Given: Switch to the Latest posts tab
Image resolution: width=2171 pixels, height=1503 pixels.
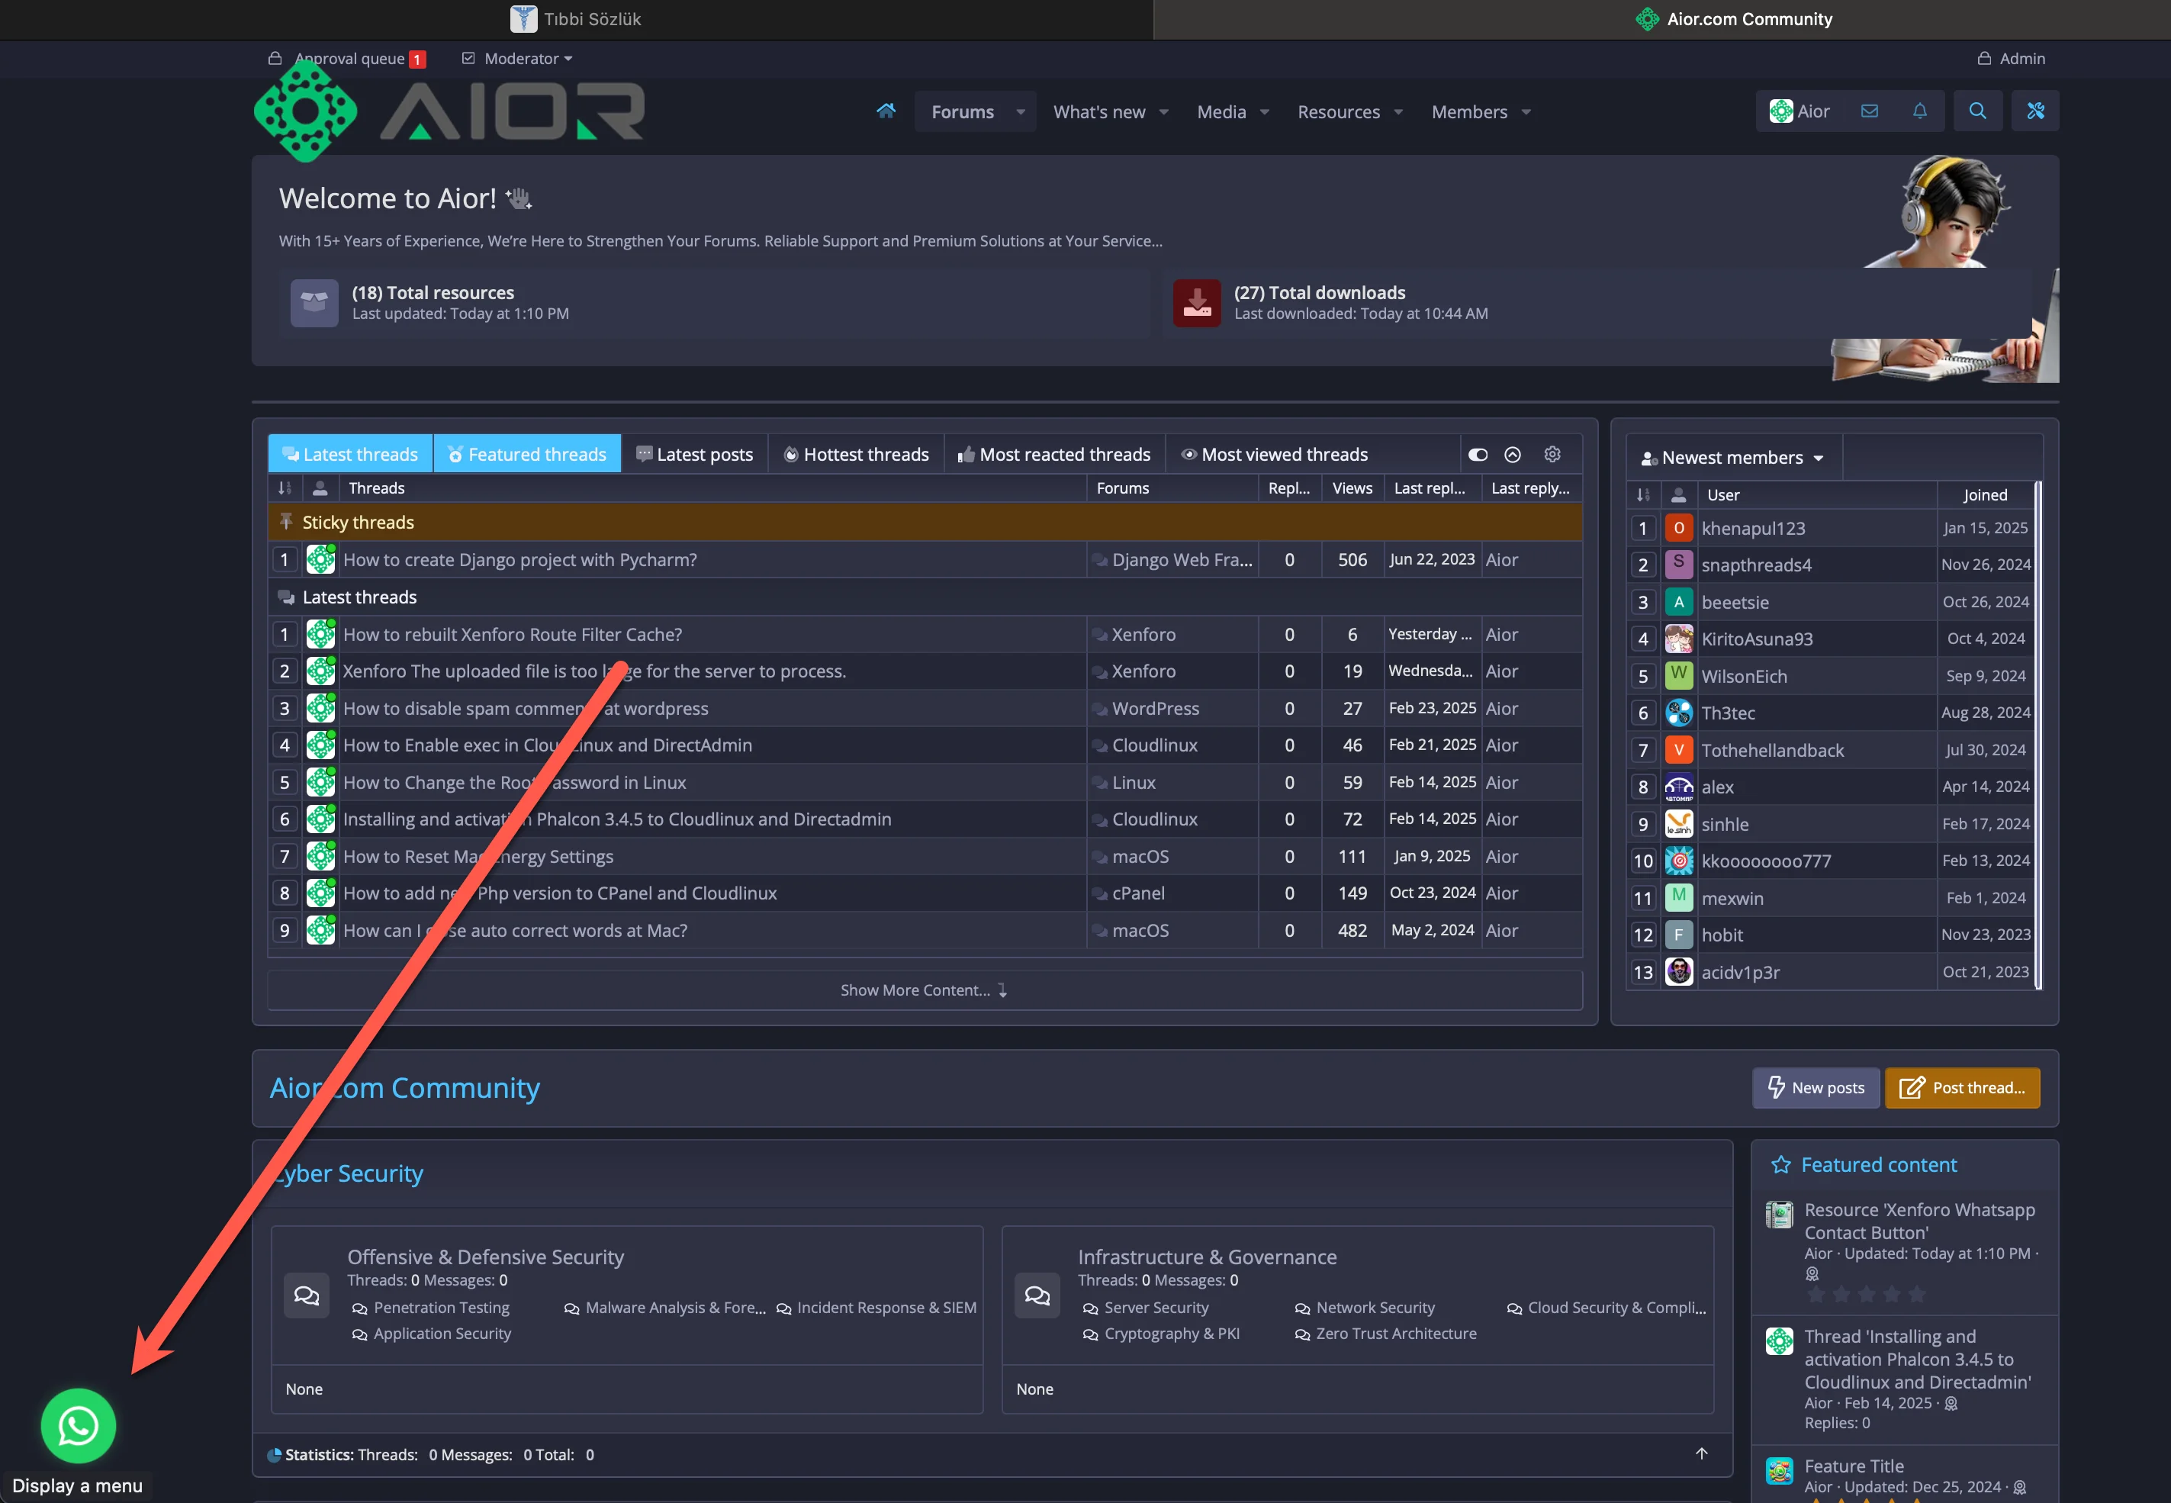Looking at the screenshot, I should pos(695,454).
